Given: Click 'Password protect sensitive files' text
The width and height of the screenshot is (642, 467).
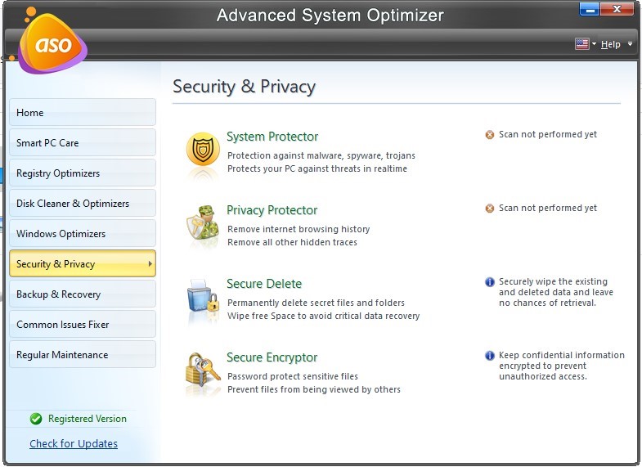Looking at the screenshot, I should [x=292, y=376].
